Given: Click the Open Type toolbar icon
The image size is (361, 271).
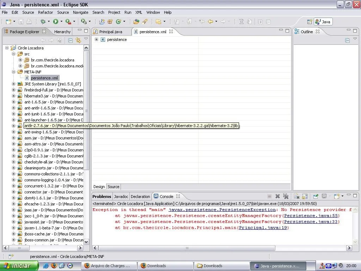Looking at the screenshot, I should (x=136, y=22).
